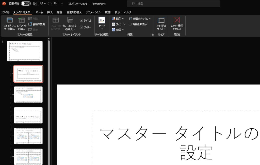Screen dimensions: 260x165
Task: Switch to the 校閲 tab
Action: click(108, 12)
